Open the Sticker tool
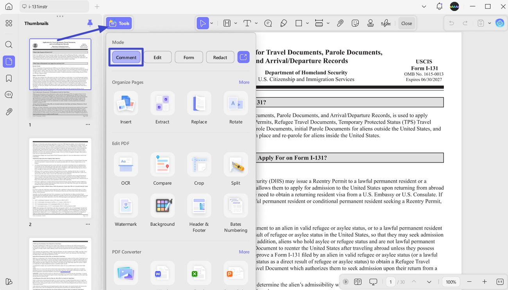The width and height of the screenshot is (508, 290). [x=355, y=23]
